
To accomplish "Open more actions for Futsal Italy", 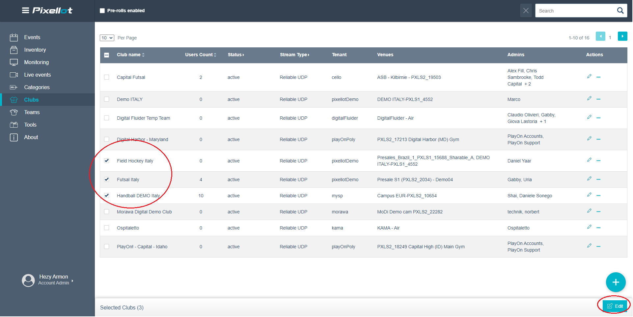I will pos(598,180).
